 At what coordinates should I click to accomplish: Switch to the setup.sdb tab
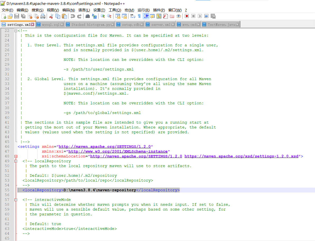(x=130, y=25)
